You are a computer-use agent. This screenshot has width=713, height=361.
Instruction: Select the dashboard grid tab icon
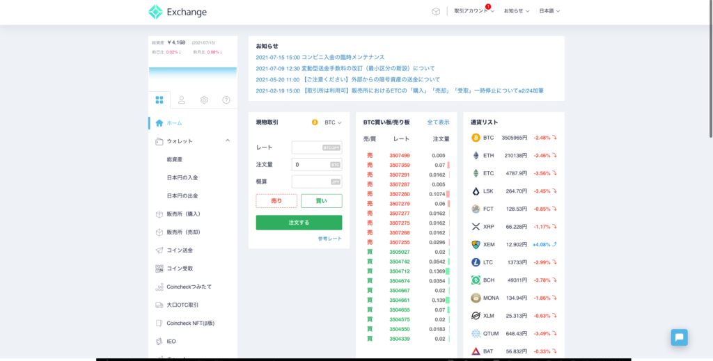pos(159,100)
